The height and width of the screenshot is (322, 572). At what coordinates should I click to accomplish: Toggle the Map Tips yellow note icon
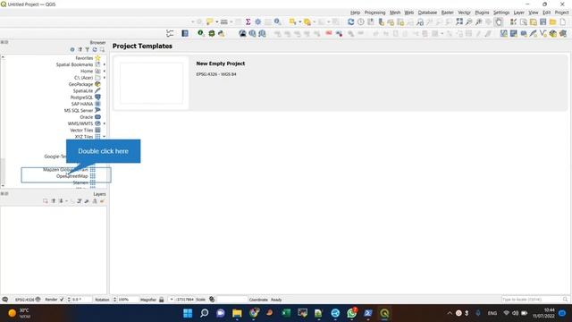(209, 21)
